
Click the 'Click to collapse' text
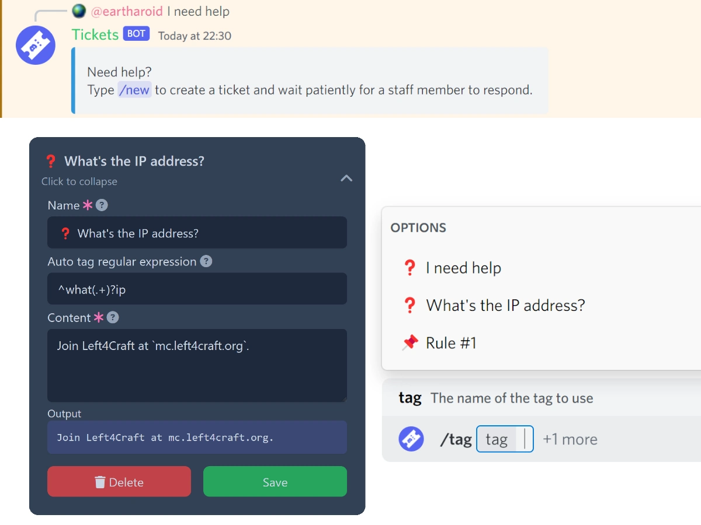click(x=79, y=181)
